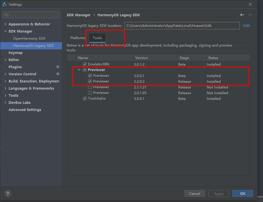Click Release stage of Previewer 2.2.0.3

(x=184, y=82)
